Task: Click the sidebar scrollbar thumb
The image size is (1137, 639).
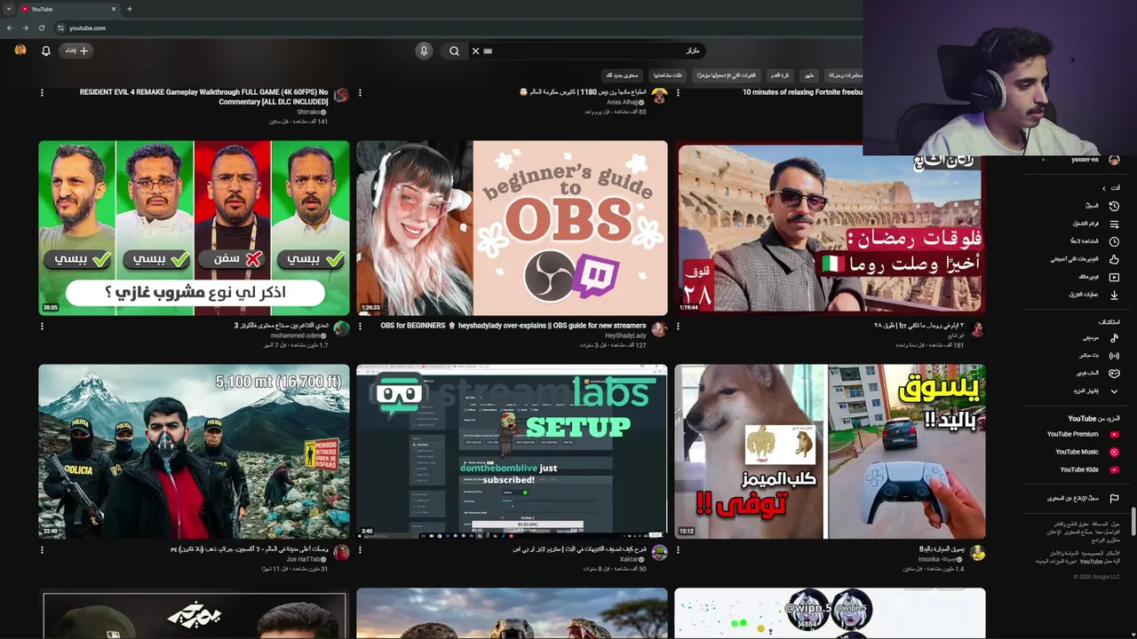Action: click(x=1133, y=519)
